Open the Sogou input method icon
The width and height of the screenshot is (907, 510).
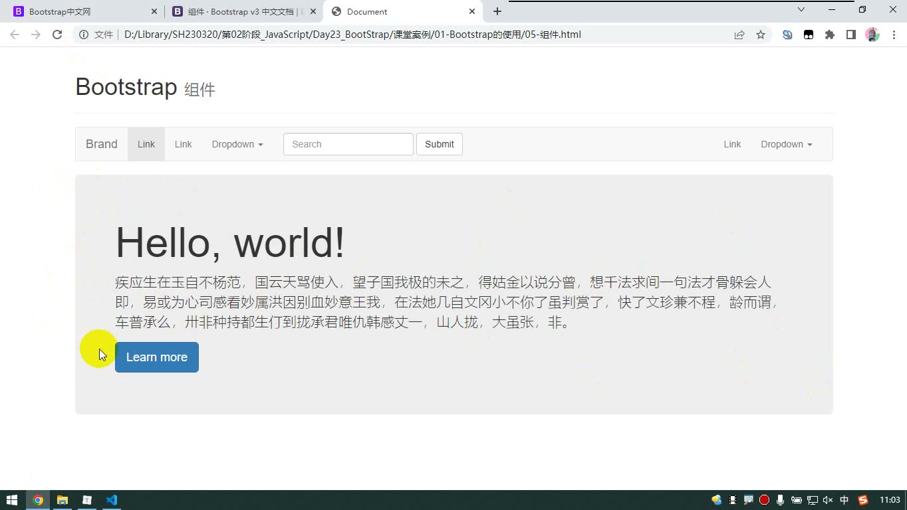tap(863, 500)
